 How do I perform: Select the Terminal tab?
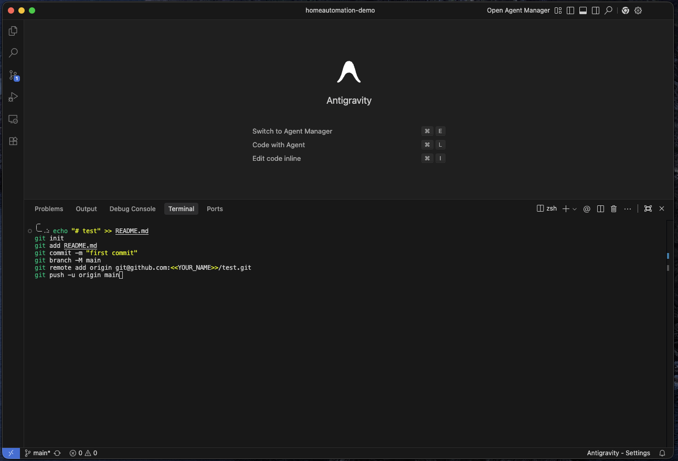pos(181,208)
